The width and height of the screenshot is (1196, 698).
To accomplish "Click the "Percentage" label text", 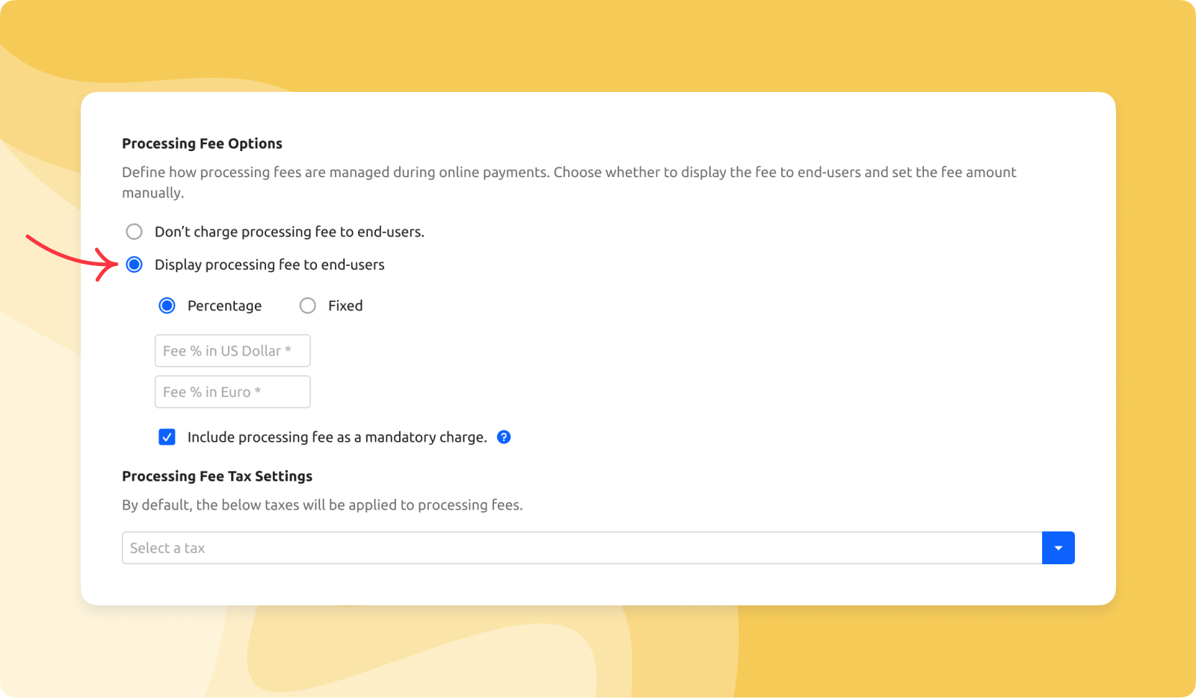I will pyautogui.click(x=224, y=306).
